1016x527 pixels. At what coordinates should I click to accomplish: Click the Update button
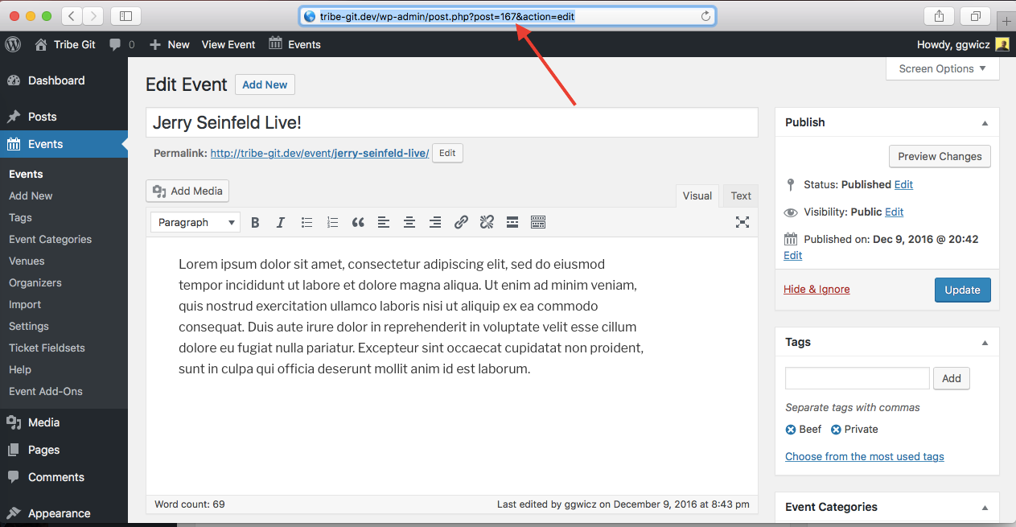(962, 290)
